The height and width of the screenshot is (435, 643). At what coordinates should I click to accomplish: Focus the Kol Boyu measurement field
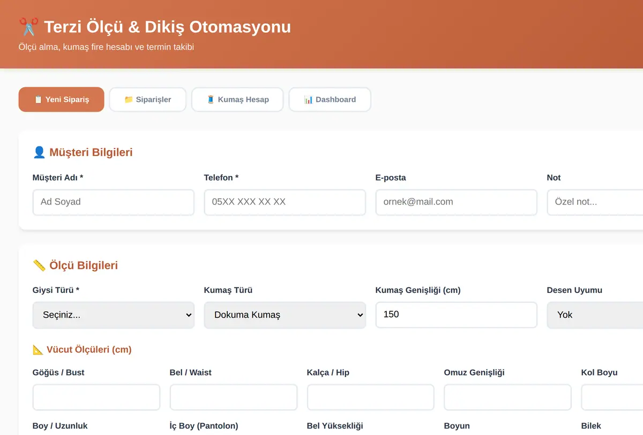click(x=612, y=397)
